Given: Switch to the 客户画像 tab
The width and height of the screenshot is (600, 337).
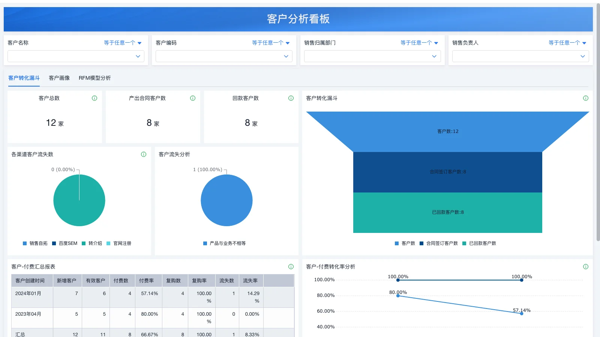Looking at the screenshot, I should point(59,78).
